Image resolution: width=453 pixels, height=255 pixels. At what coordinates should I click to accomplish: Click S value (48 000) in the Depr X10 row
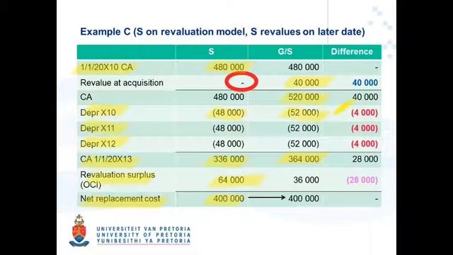pyautogui.click(x=228, y=113)
